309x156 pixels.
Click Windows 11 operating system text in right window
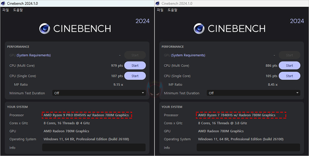tap(241, 139)
